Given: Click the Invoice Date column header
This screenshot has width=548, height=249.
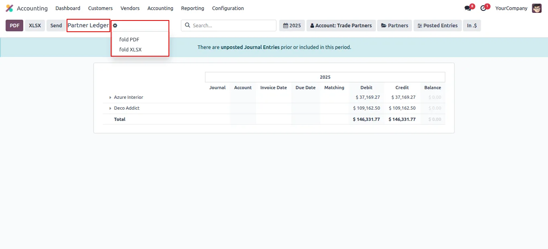Looking at the screenshot, I should [274, 88].
